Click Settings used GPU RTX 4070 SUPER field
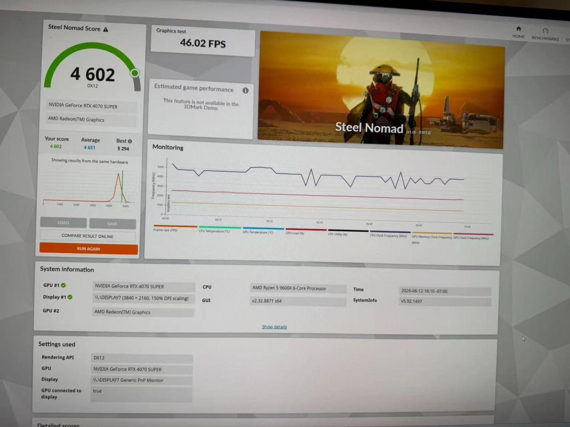This screenshot has height=427, width=570. [x=142, y=369]
